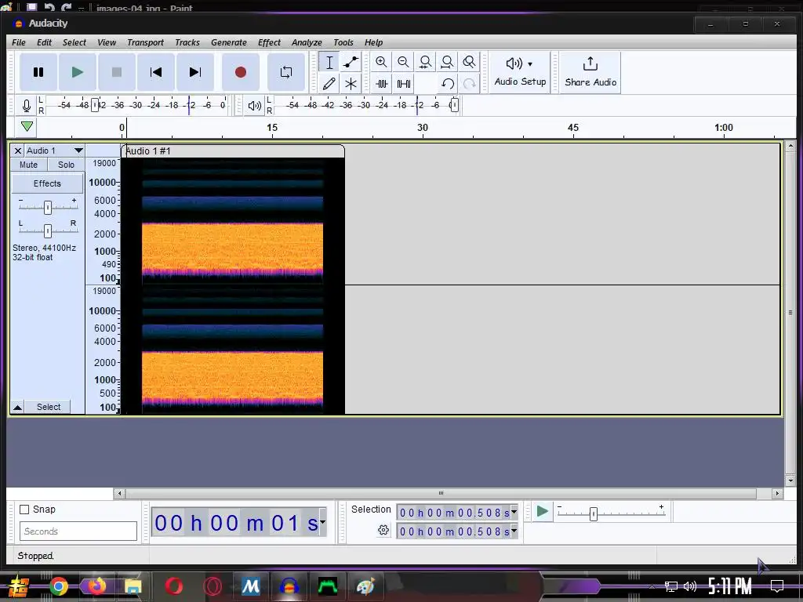Fit project to width icon

pyautogui.click(x=447, y=63)
